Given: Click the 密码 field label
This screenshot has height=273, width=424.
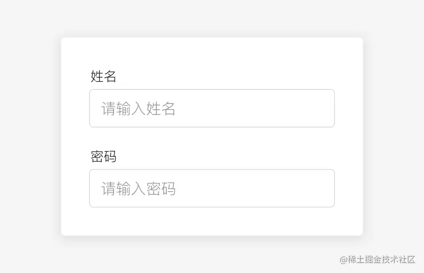Looking at the screenshot, I should pyautogui.click(x=103, y=157).
